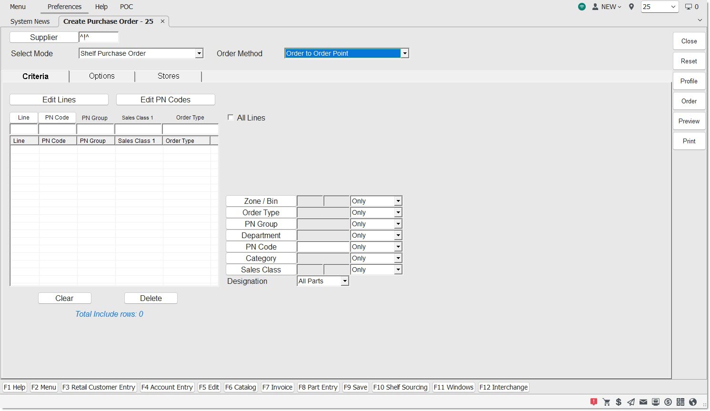
Task: Click the dollar sign icon
Action: tap(619, 402)
